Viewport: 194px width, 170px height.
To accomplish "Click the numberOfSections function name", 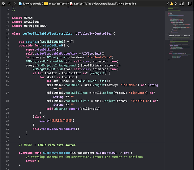I will [x=57, y=153].
